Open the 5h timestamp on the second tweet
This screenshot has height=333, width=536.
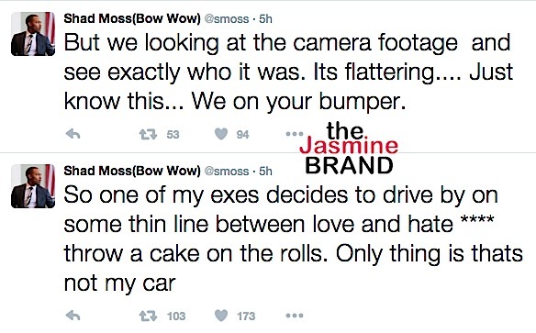(x=265, y=171)
